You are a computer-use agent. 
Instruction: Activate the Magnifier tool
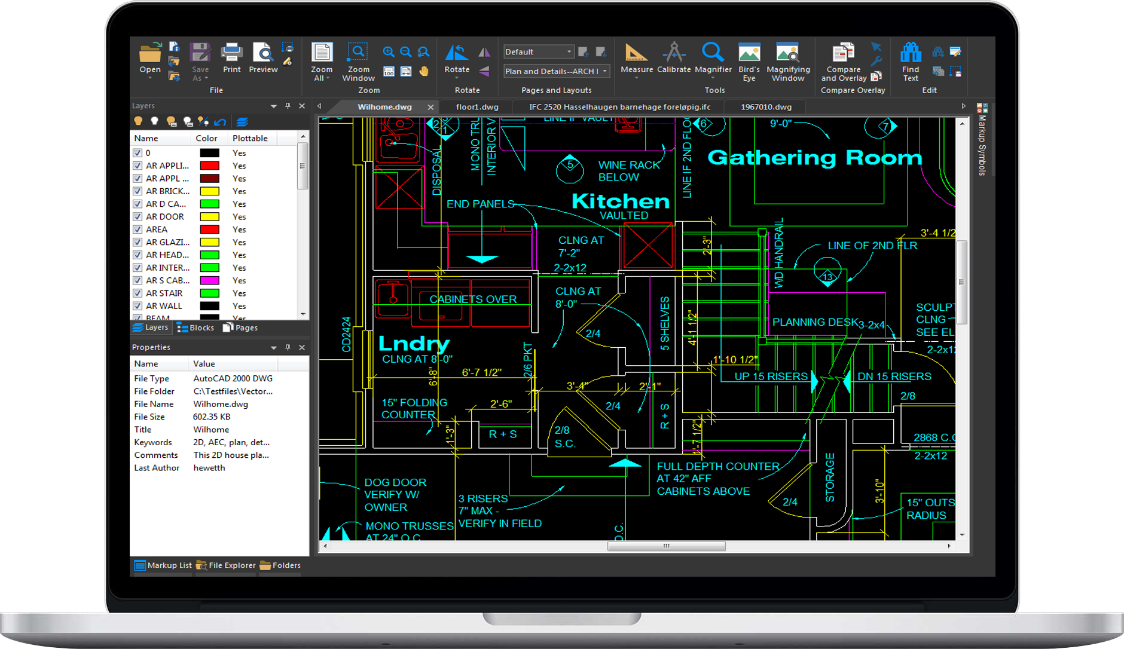click(x=713, y=52)
